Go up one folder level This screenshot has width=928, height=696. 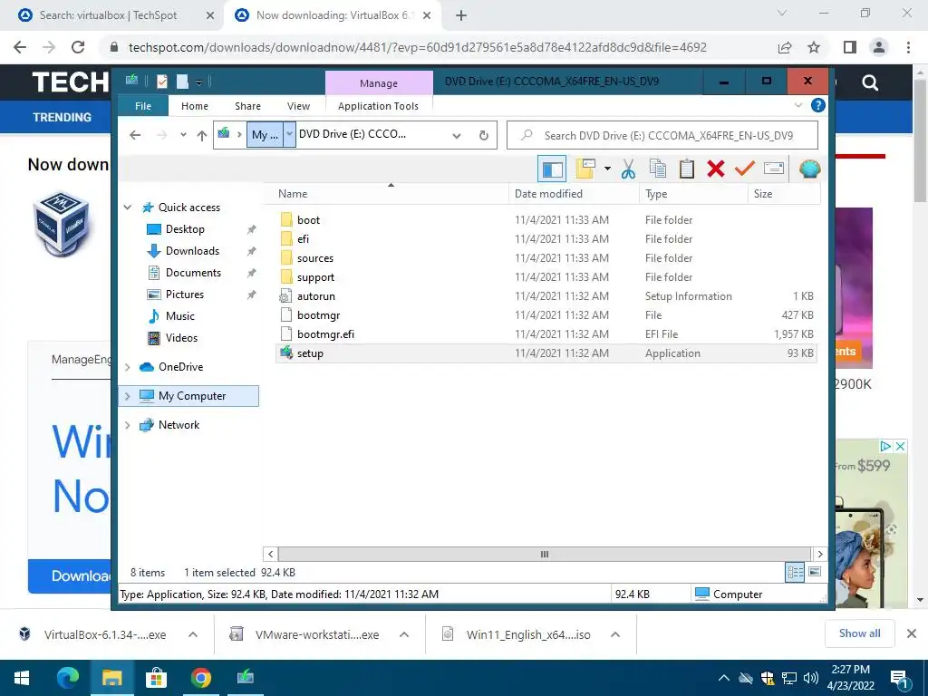click(x=202, y=136)
